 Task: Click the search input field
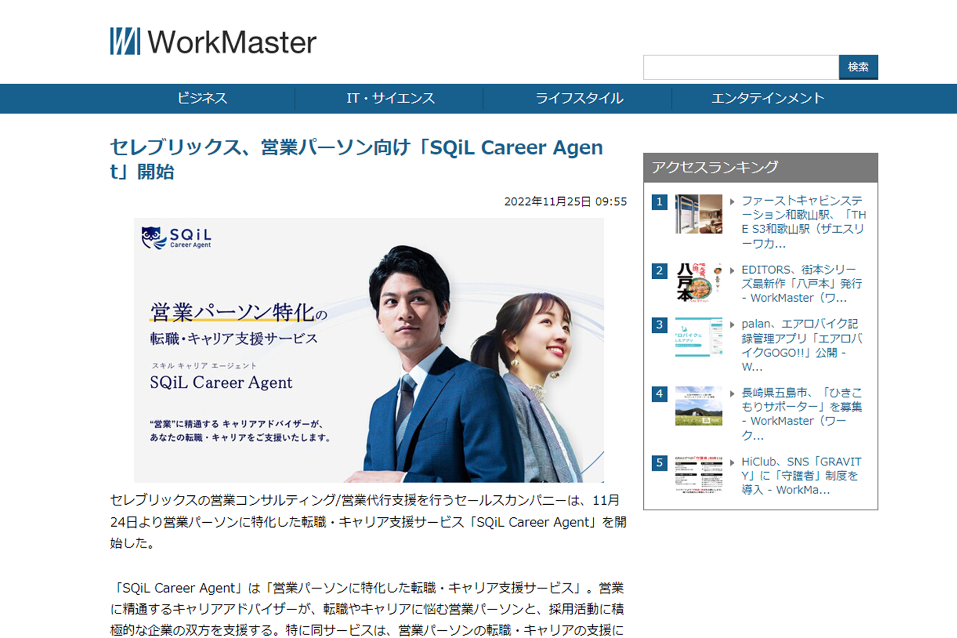[740, 67]
